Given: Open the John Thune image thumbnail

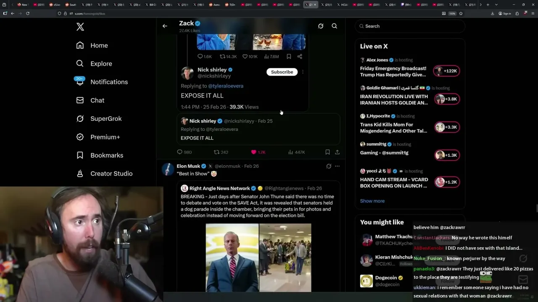Looking at the screenshot, I should point(232,258).
